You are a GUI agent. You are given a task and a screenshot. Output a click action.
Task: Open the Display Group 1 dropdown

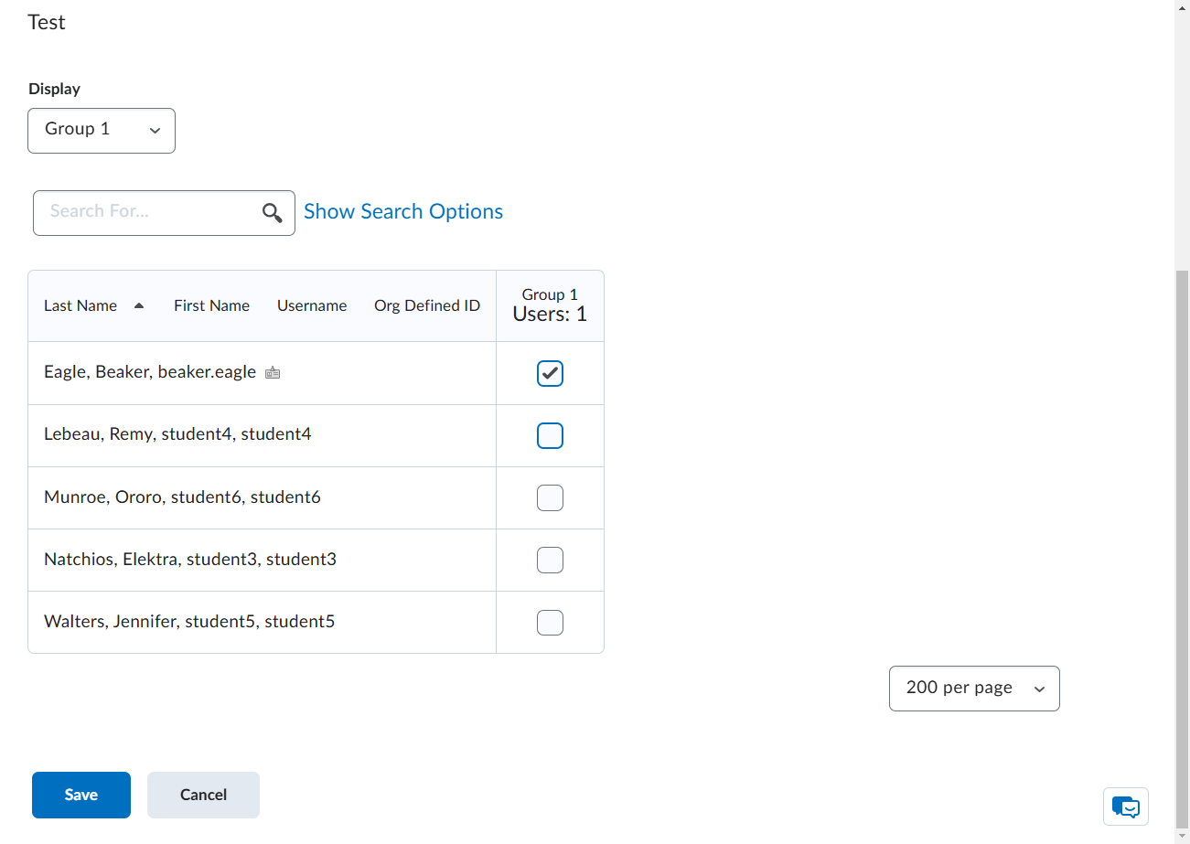102,131
